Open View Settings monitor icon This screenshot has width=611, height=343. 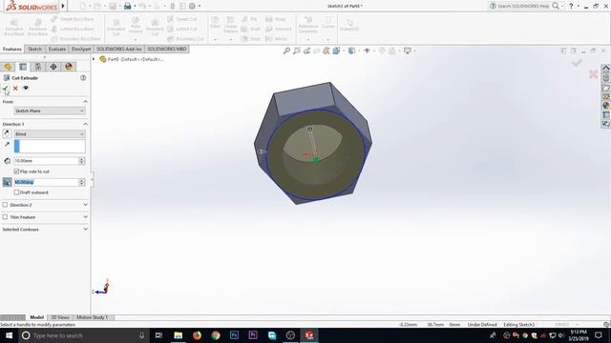coord(408,50)
